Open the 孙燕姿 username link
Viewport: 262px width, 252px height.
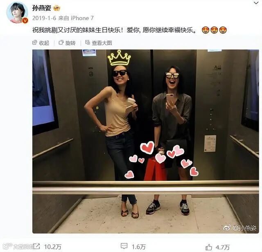coord(42,8)
